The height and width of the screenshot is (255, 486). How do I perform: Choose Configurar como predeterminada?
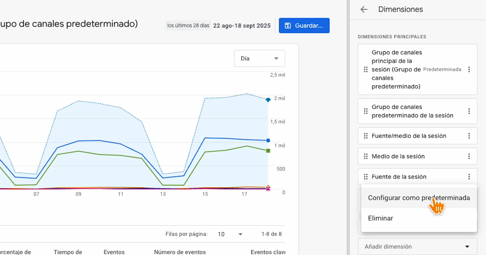419,198
